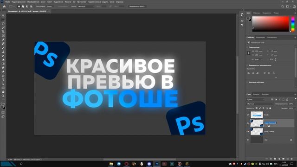Toggle lock position icon
Viewport: 297px width, 167px height.
tap(263, 108)
